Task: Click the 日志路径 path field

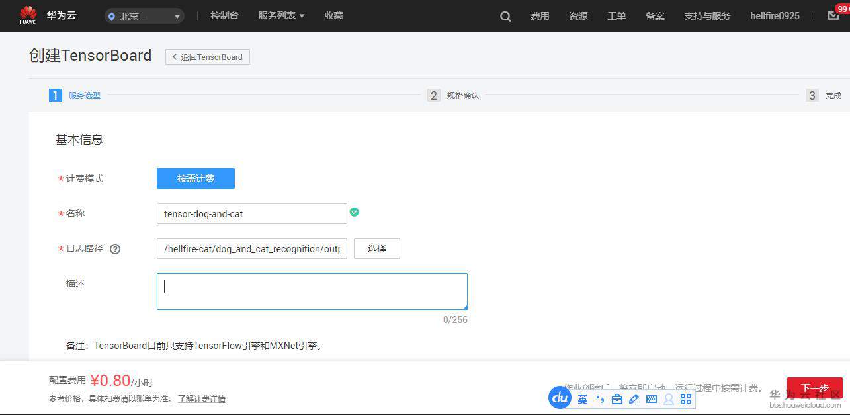Action: (252, 248)
